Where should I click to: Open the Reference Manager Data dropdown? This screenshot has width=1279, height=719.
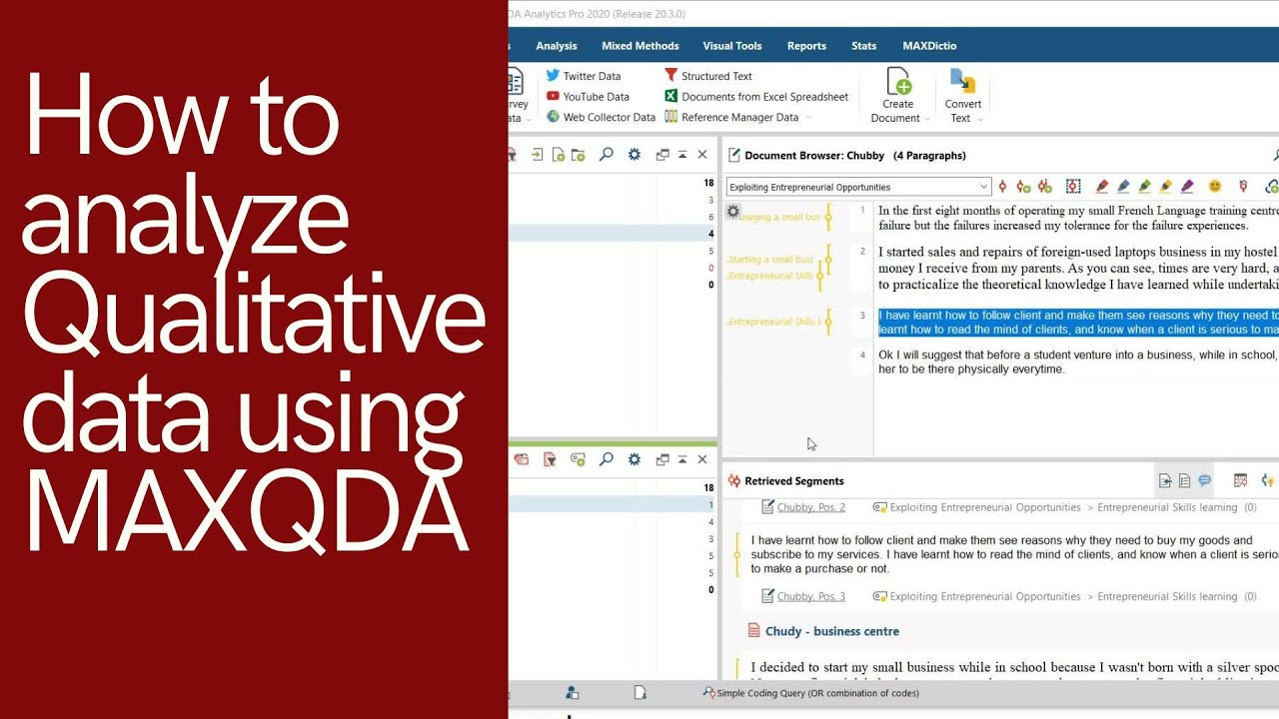[x=738, y=117]
